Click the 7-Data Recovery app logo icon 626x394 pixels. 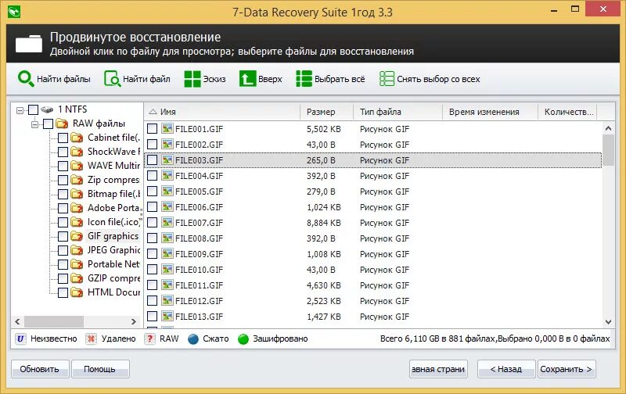(14, 12)
